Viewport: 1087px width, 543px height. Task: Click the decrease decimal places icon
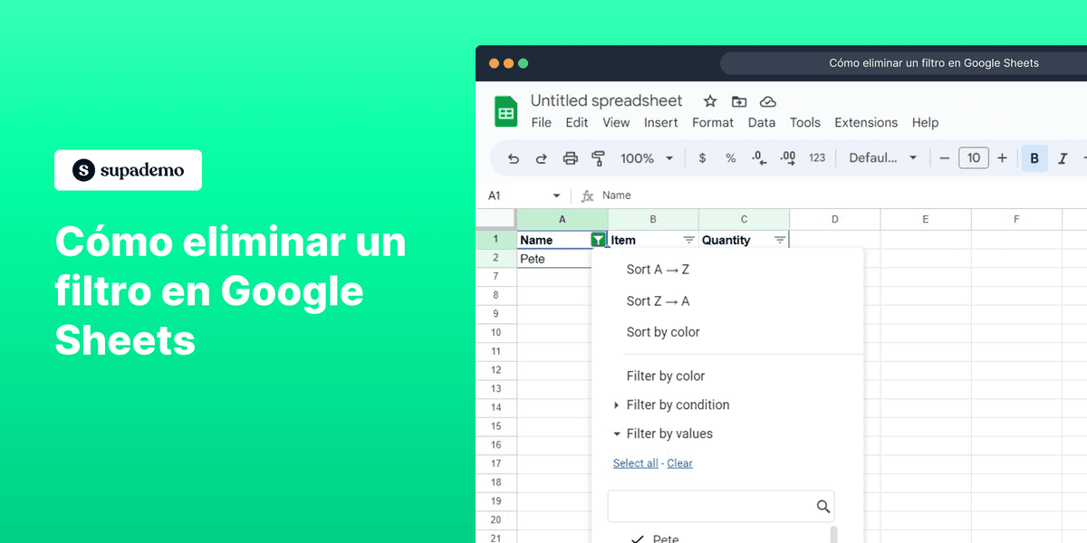pyautogui.click(x=757, y=157)
